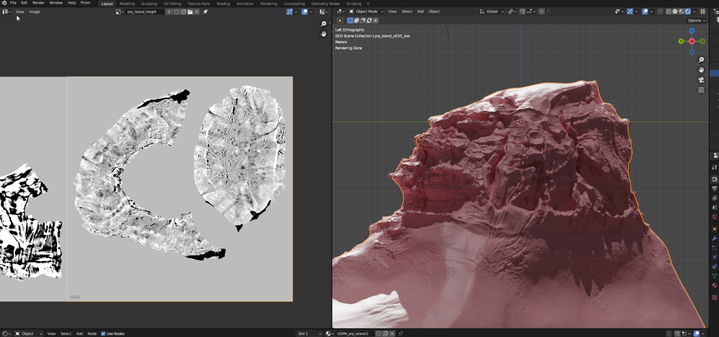
Task: Toggle snapping magnet in the 3D viewport header
Action: click(x=522, y=12)
